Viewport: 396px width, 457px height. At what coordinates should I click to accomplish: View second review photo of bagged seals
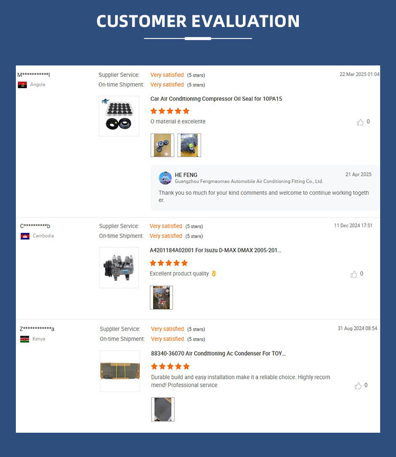coord(189,146)
